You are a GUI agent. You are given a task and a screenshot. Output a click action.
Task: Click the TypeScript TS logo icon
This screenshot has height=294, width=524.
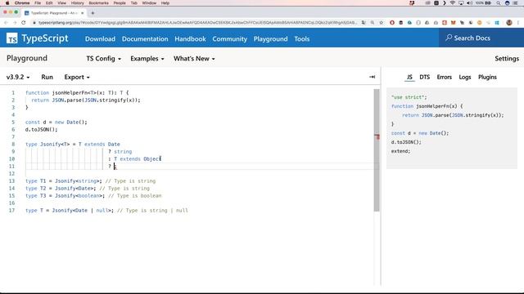coord(12,38)
